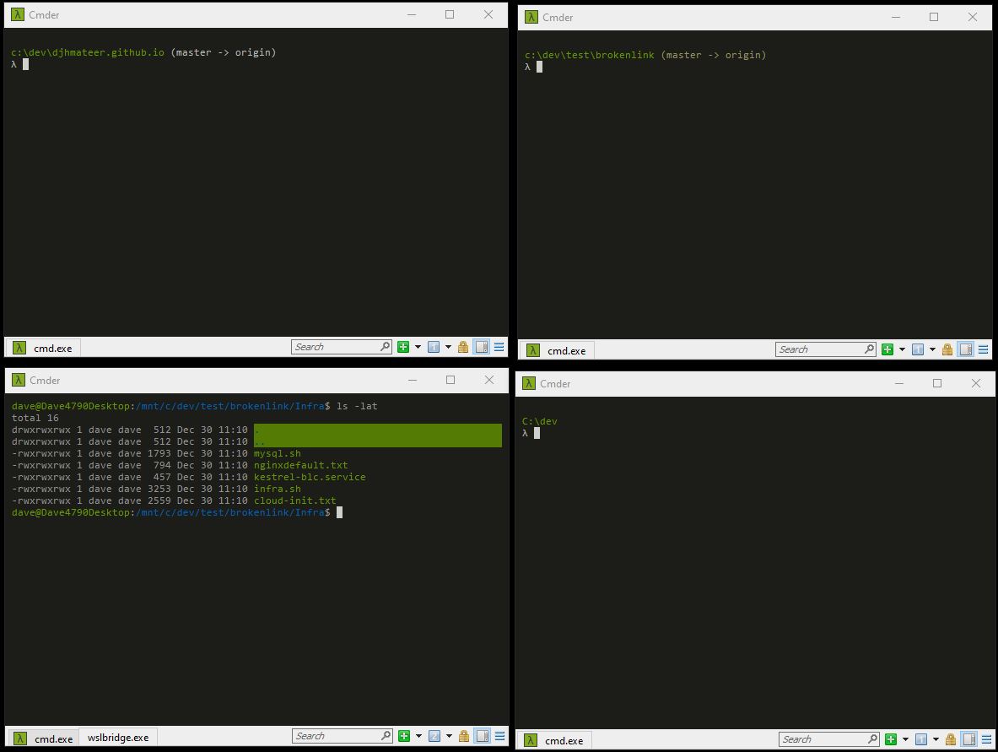Maximize the djhmateer.github.io Cmder window

click(x=450, y=14)
